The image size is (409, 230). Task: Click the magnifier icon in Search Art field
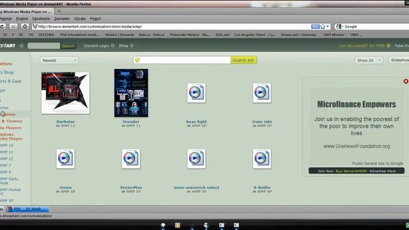137,60
